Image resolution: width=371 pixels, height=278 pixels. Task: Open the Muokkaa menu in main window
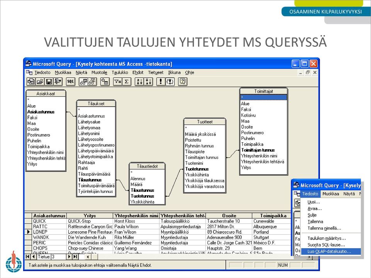tap(63, 72)
